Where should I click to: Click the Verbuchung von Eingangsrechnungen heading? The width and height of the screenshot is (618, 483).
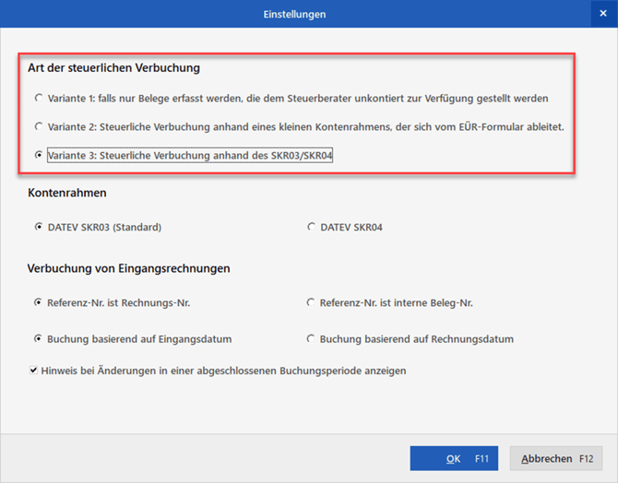[x=129, y=268]
